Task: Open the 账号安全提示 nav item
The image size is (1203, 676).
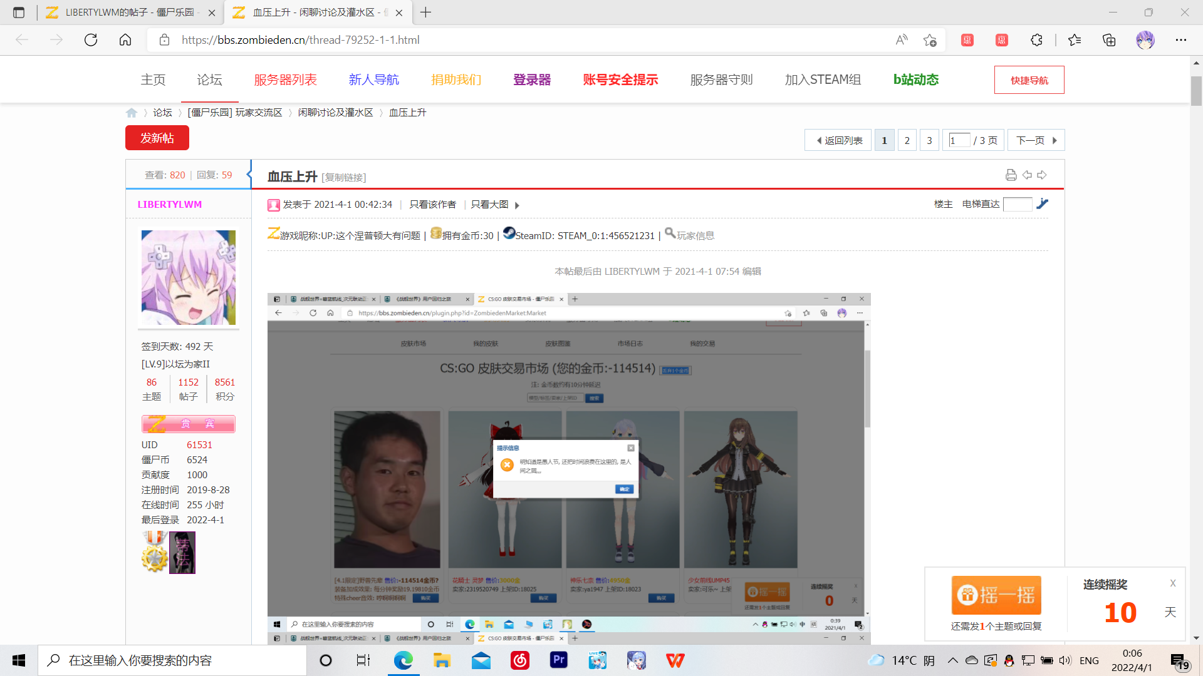Action: pos(620,79)
